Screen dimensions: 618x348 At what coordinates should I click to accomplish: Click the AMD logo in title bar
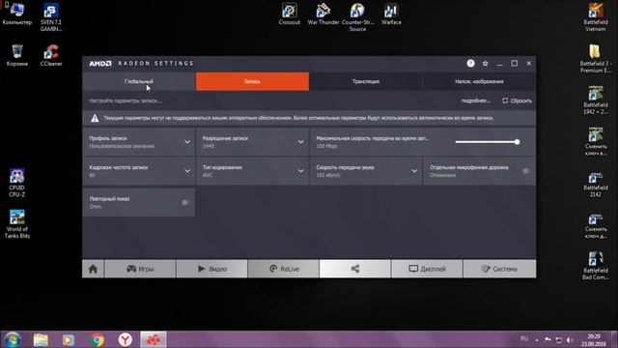click(x=100, y=63)
